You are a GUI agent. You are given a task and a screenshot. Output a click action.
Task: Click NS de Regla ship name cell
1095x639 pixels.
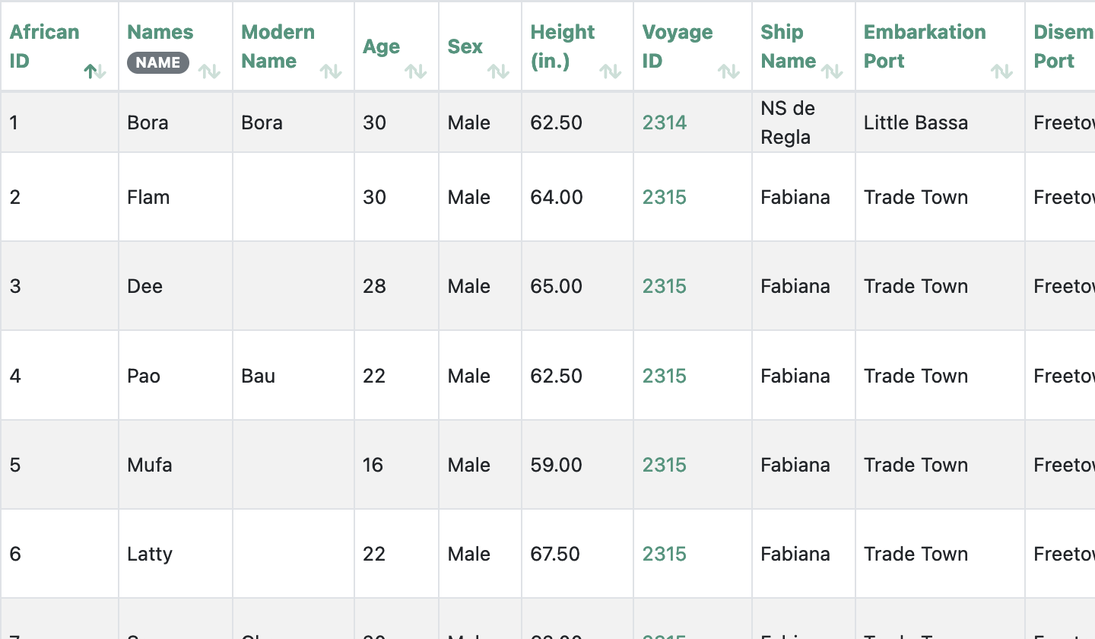point(788,122)
